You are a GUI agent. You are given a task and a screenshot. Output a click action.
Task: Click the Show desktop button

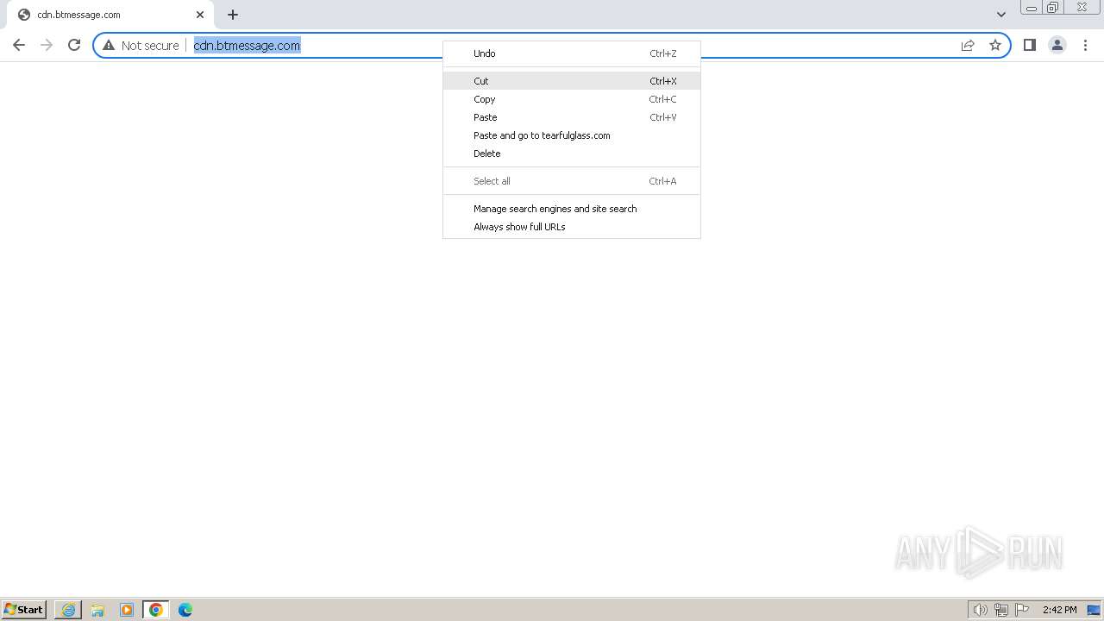point(1094,610)
